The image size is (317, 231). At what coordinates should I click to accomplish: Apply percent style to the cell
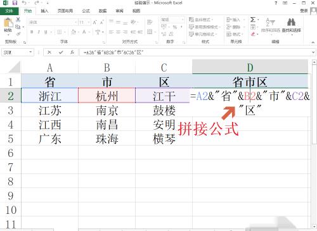coord(175,27)
